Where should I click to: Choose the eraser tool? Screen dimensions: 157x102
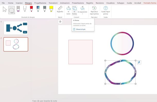point(18,9)
